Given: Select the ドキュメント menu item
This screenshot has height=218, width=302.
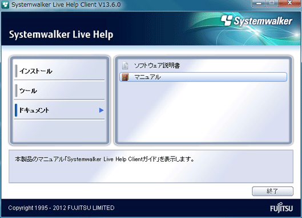Looking at the screenshot, I should [59, 110].
